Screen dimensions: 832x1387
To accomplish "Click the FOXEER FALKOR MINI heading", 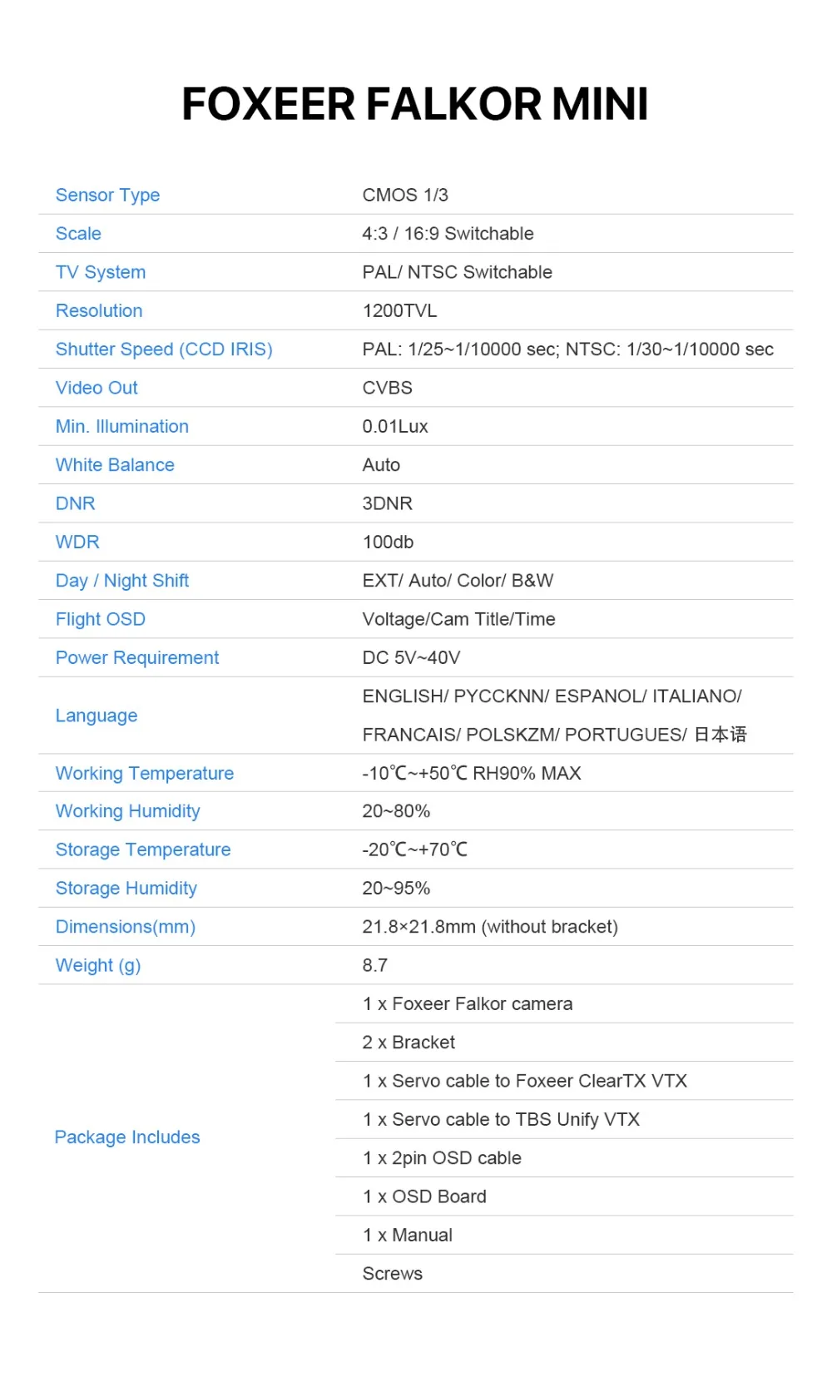I will coord(415,104).
